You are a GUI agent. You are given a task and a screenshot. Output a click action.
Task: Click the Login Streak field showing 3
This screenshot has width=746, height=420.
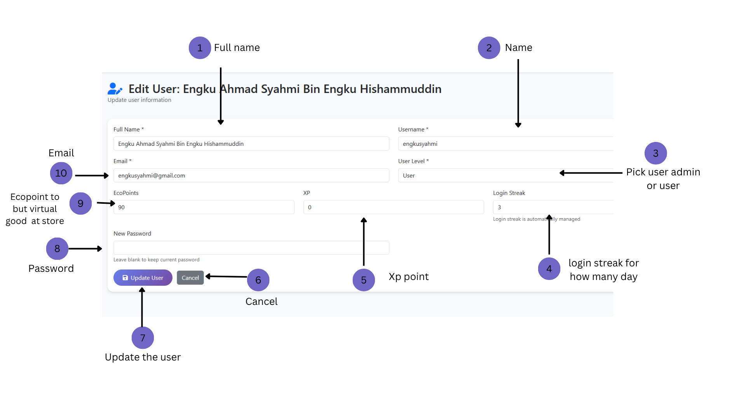(x=553, y=207)
